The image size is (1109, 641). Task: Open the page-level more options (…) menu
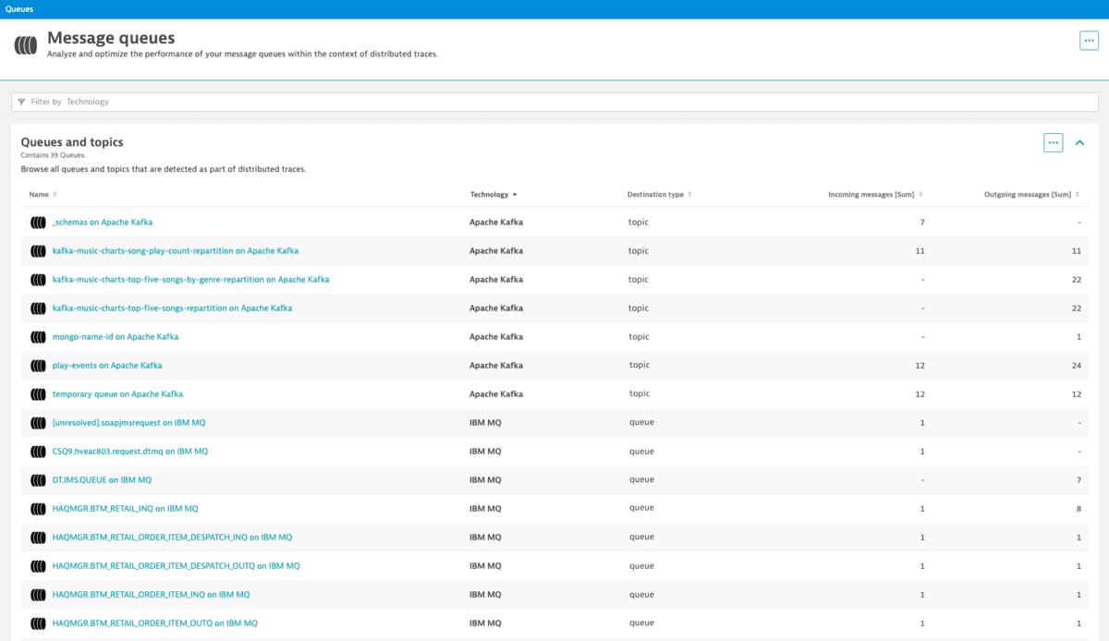[x=1088, y=41]
